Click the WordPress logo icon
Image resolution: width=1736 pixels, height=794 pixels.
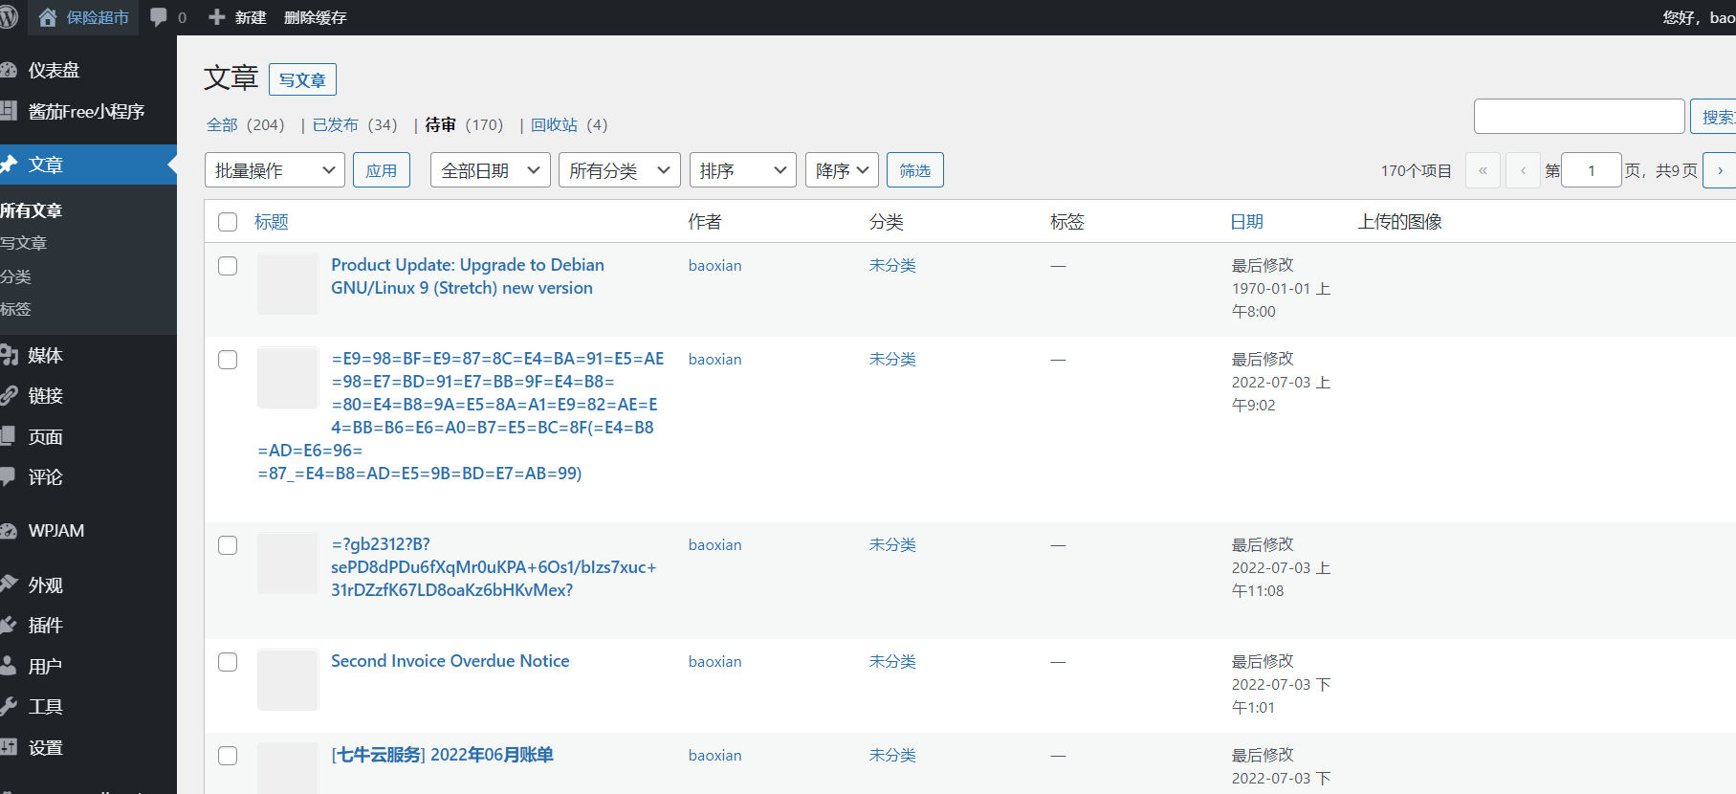(9, 17)
